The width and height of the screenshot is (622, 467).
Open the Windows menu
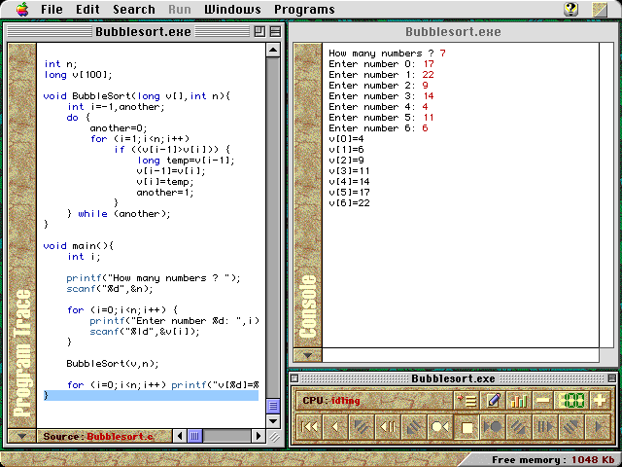tap(233, 10)
